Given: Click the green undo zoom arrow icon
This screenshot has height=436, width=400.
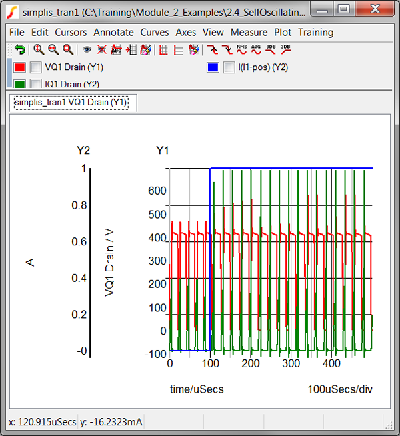Looking at the screenshot, I should [19, 49].
